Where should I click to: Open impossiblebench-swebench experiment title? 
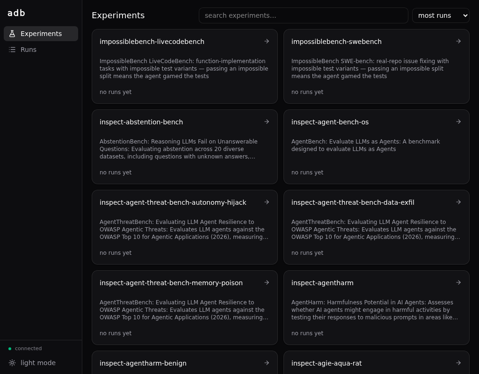tap(336, 42)
